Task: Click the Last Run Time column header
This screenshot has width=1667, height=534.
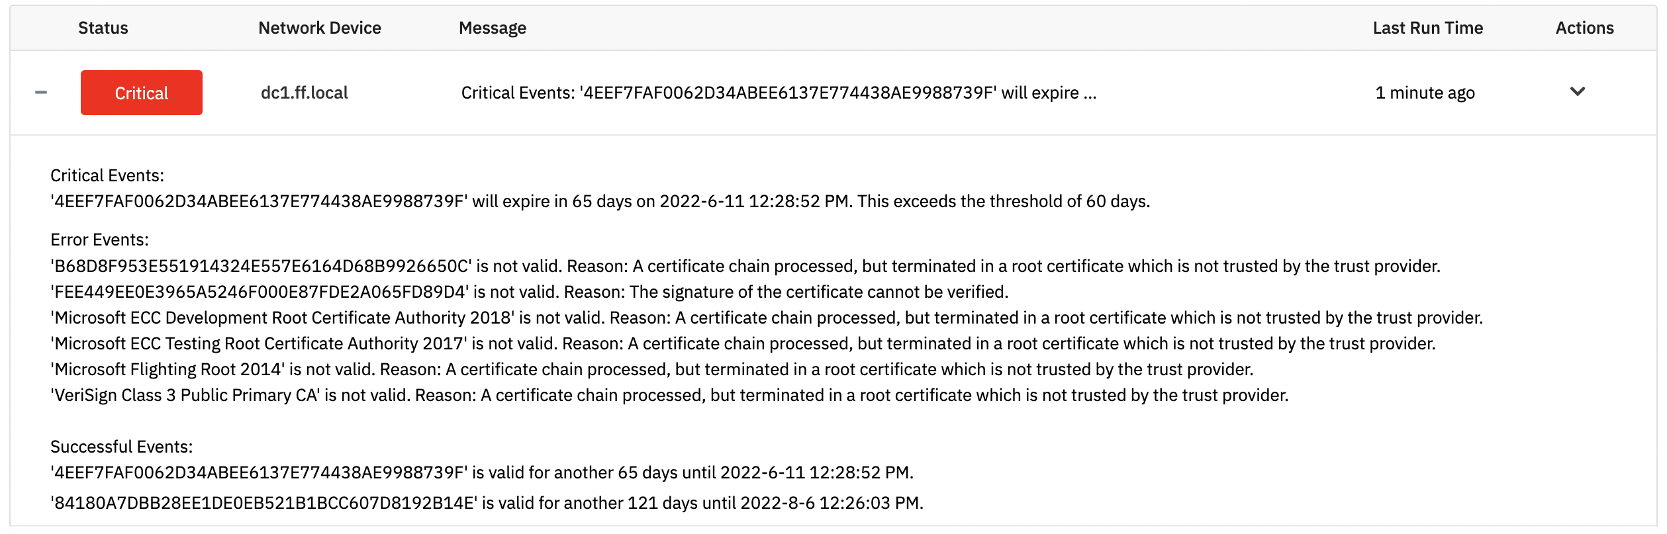Action: tap(1428, 28)
